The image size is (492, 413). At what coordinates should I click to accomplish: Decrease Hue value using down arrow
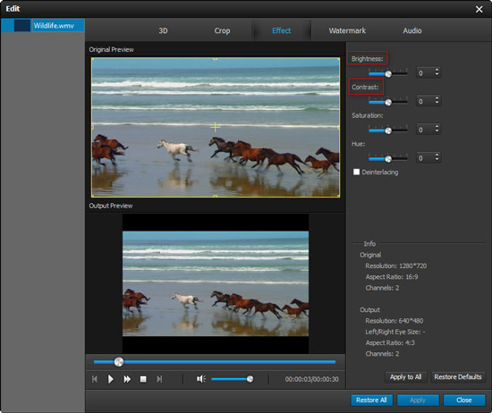pos(437,160)
